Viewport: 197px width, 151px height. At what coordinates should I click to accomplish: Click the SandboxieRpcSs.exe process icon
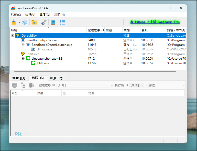23,40
